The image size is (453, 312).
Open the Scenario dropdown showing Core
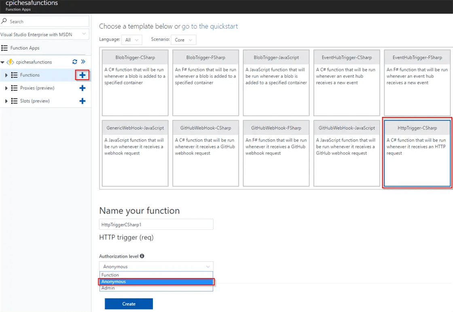click(x=184, y=40)
